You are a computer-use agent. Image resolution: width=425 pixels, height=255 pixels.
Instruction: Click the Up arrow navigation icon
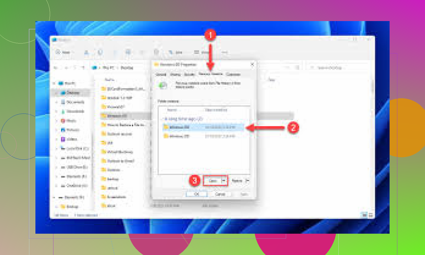pos(83,68)
